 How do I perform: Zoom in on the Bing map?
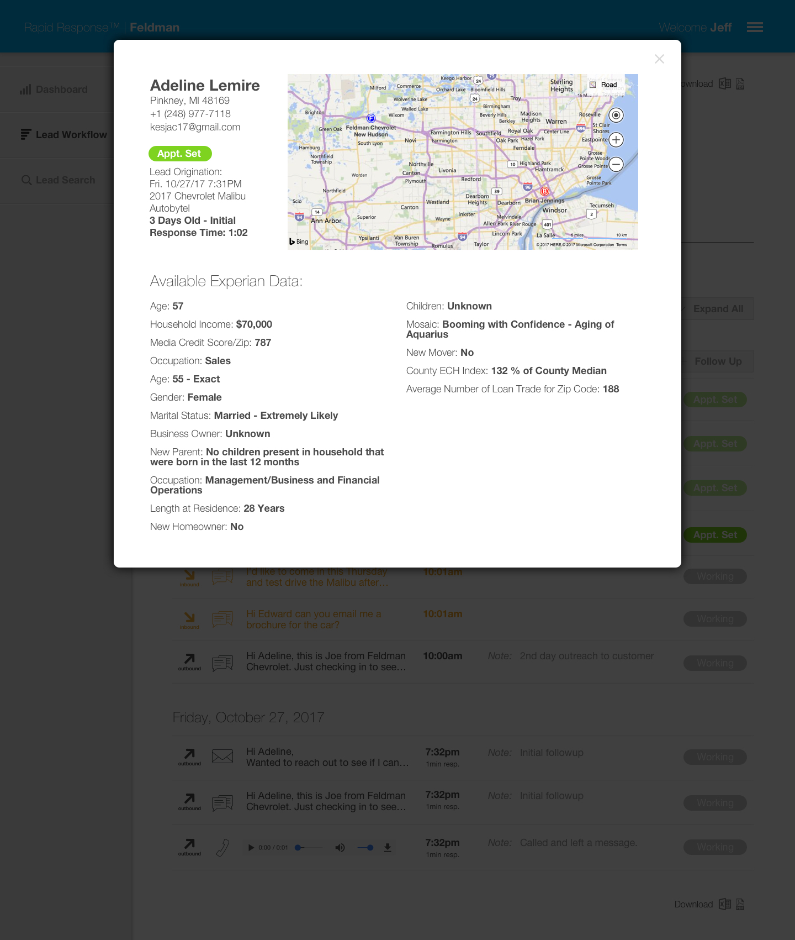616,140
